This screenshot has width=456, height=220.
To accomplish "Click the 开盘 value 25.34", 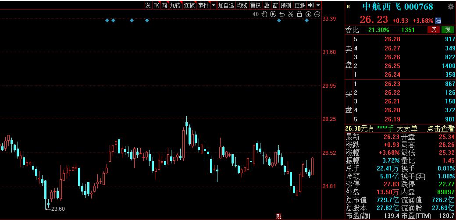I will 447,137.
